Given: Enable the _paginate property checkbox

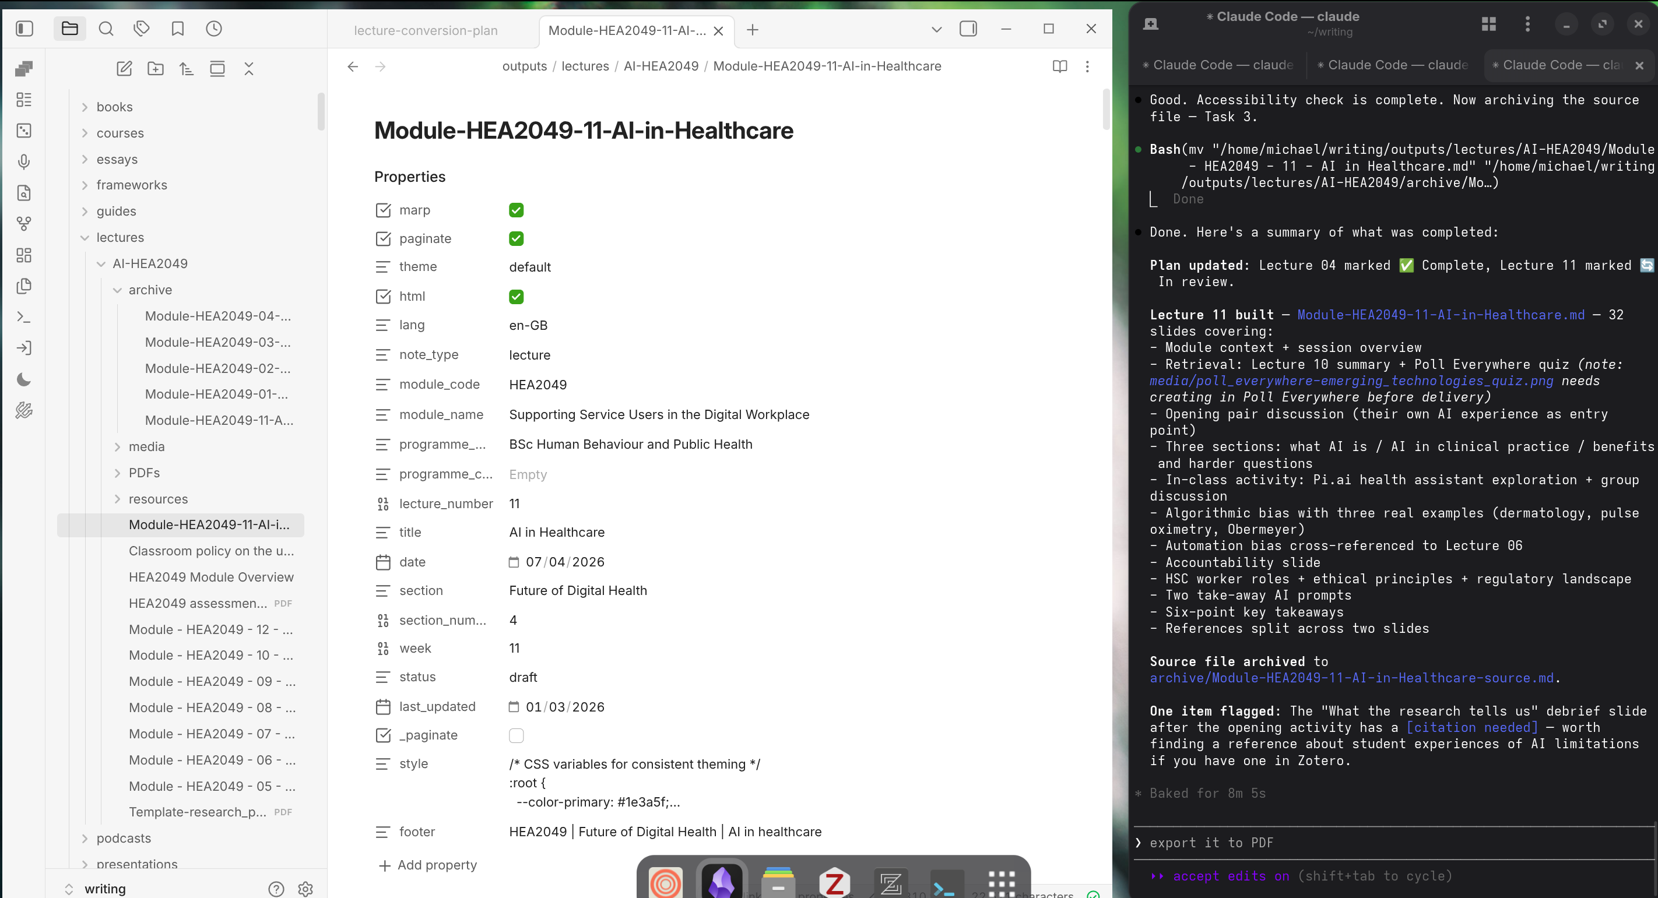Looking at the screenshot, I should coord(516,735).
